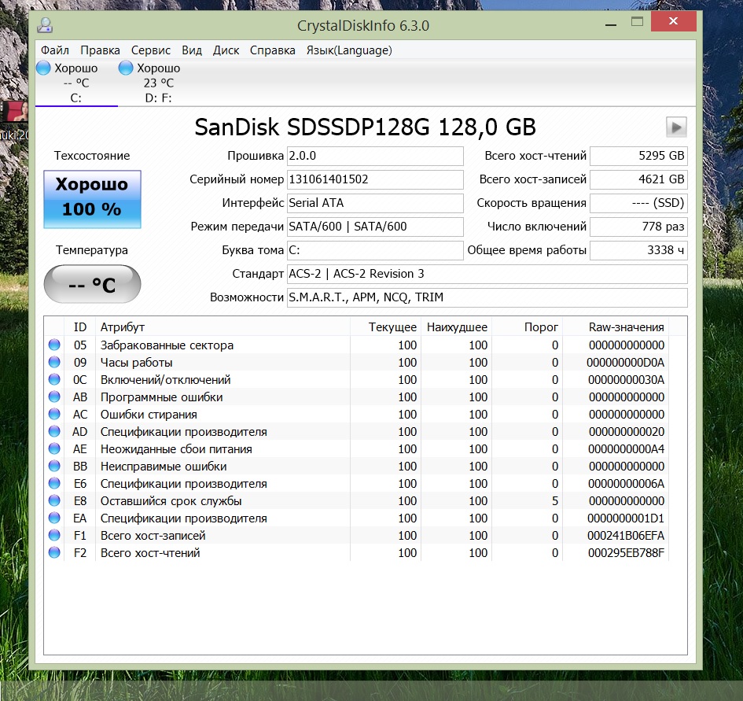Click status orb for attribute 0C
The height and width of the screenshot is (701, 743).
pyautogui.click(x=54, y=379)
